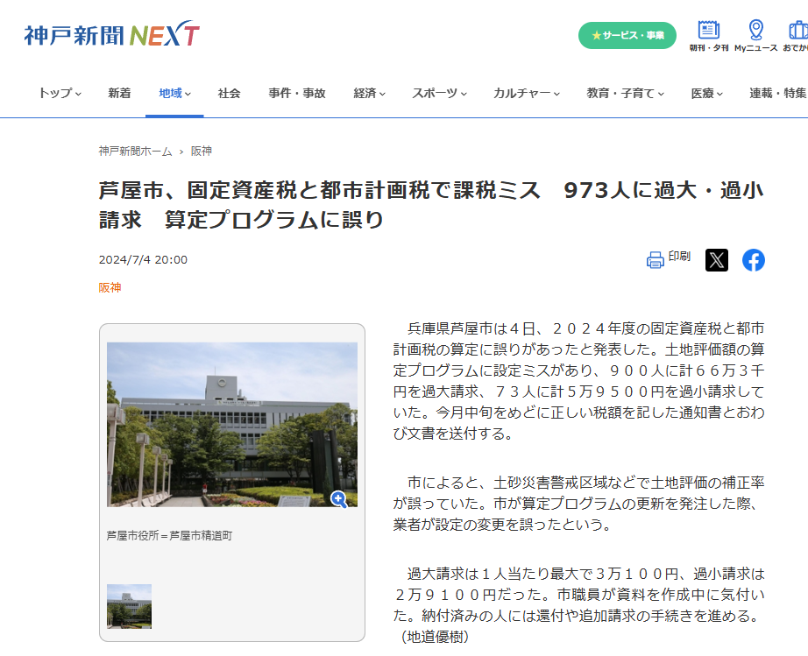
Task: Click the caption 芦屋市役所＝芦屋市精道町
Action: click(169, 535)
